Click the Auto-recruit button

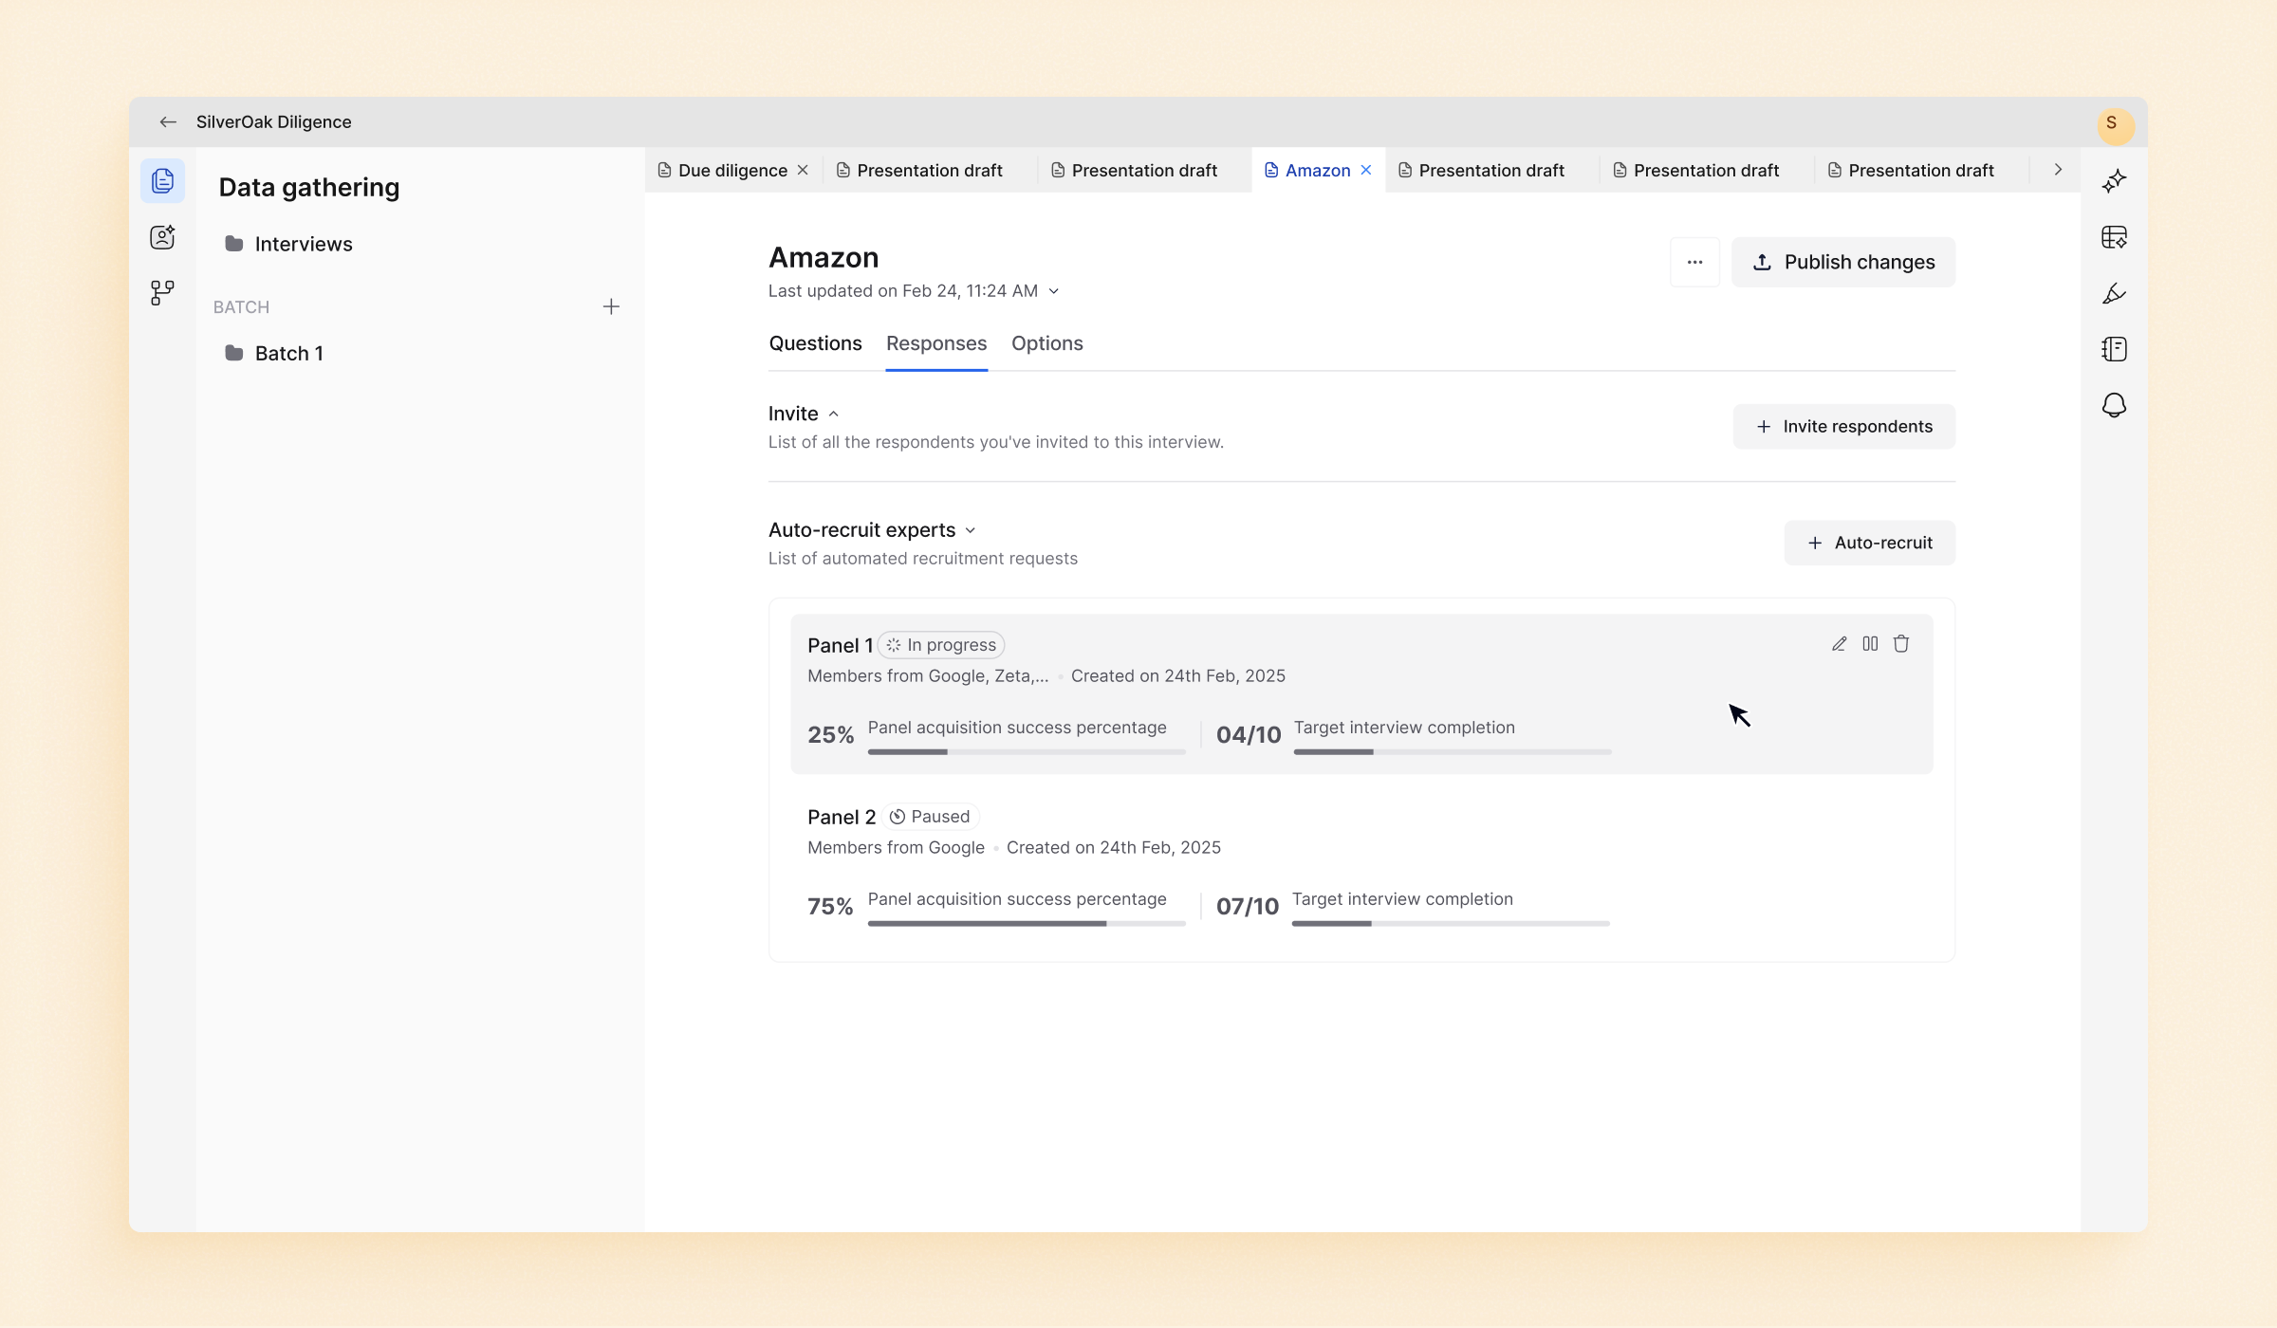point(1869,543)
